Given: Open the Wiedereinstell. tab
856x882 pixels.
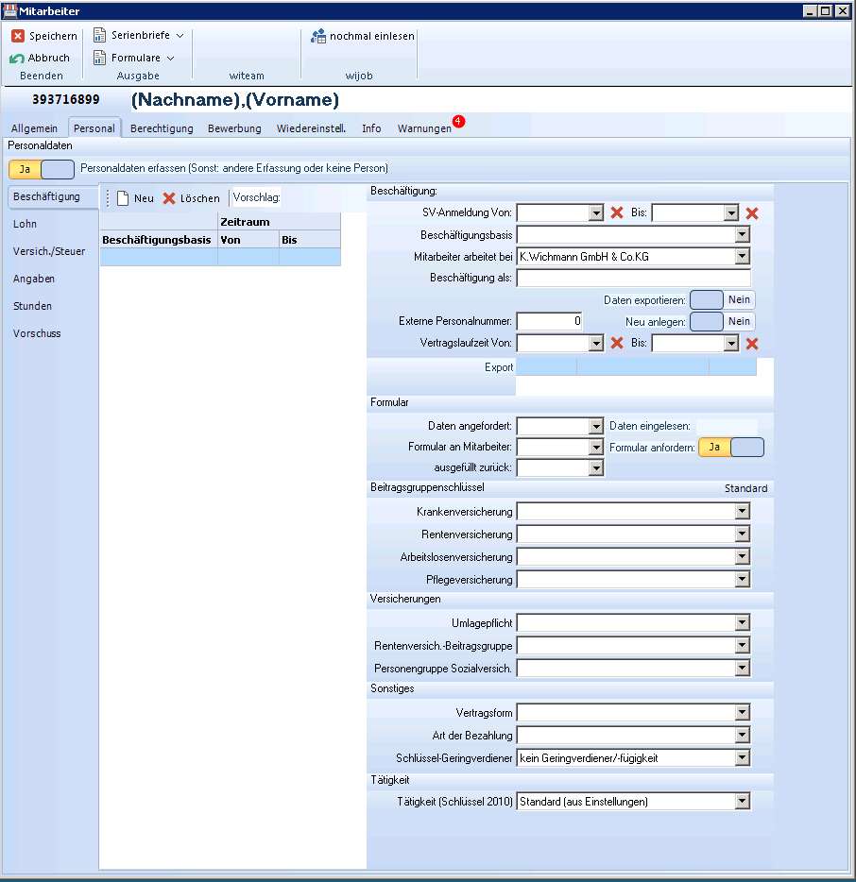Looking at the screenshot, I should (311, 128).
